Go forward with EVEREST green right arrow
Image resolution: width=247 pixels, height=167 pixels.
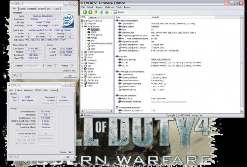90,12
